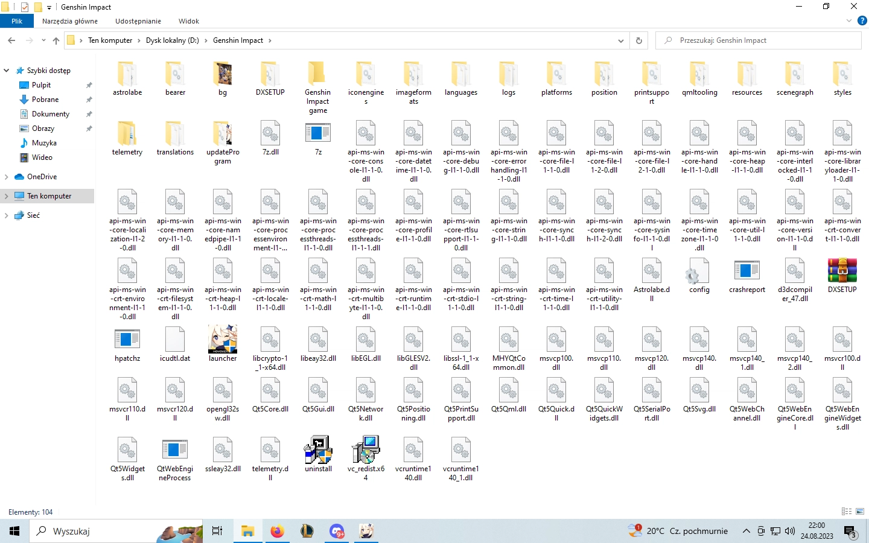Open the Plik menu

point(17,21)
